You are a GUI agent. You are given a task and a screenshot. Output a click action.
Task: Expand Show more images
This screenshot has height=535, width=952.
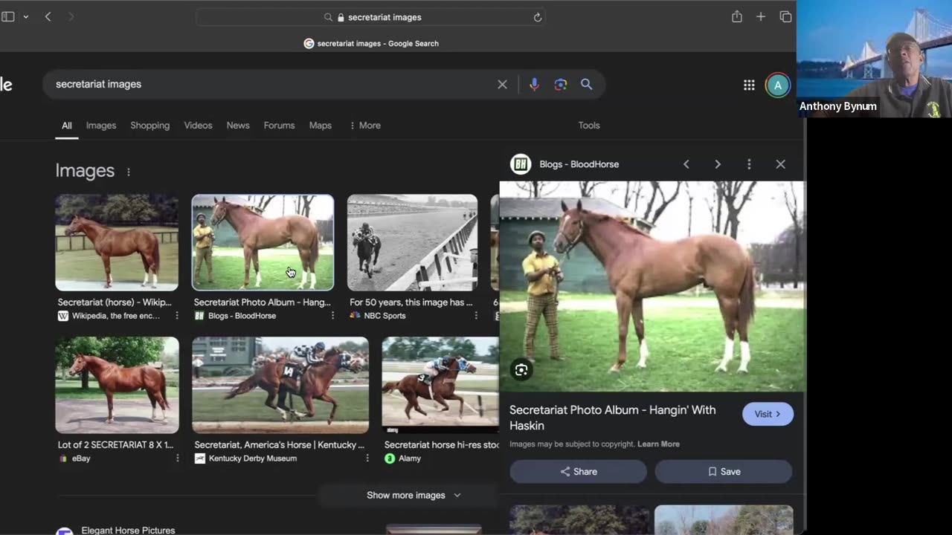(414, 496)
